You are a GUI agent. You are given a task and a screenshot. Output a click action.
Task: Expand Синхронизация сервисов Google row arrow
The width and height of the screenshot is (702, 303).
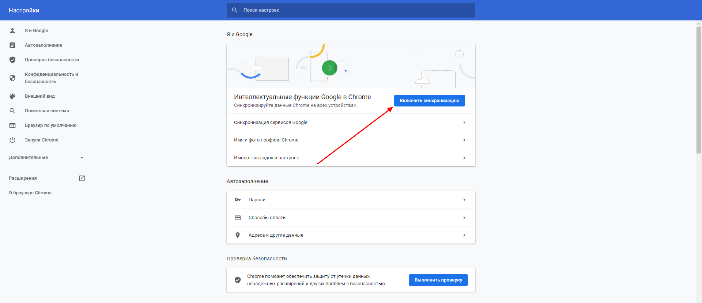pos(464,123)
